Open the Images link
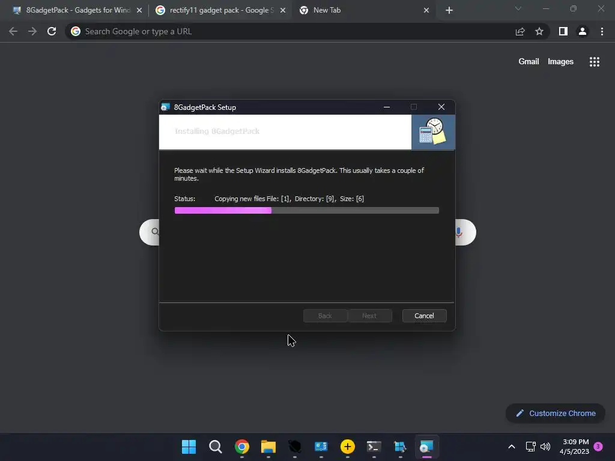Image resolution: width=615 pixels, height=461 pixels. [x=560, y=62]
